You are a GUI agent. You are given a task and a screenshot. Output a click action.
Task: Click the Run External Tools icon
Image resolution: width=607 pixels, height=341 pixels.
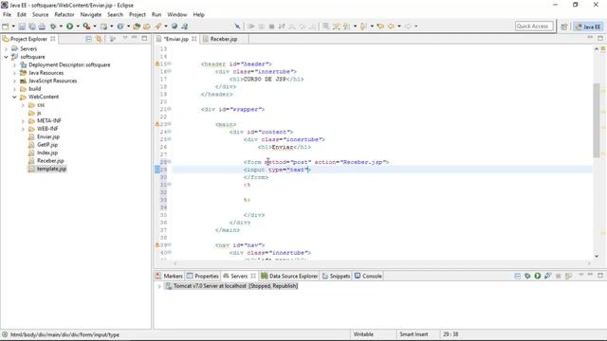tap(86, 27)
